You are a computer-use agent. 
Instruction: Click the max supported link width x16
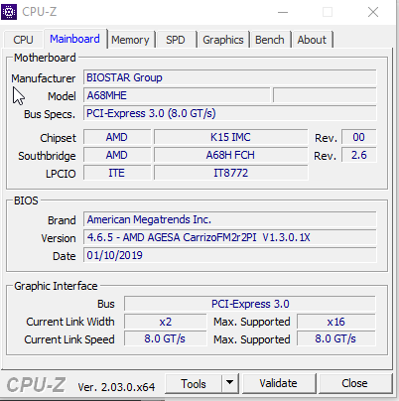(336, 322)
